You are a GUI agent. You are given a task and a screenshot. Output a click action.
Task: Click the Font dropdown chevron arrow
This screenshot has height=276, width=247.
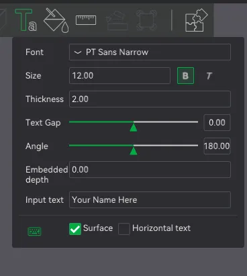pos(78,52)
